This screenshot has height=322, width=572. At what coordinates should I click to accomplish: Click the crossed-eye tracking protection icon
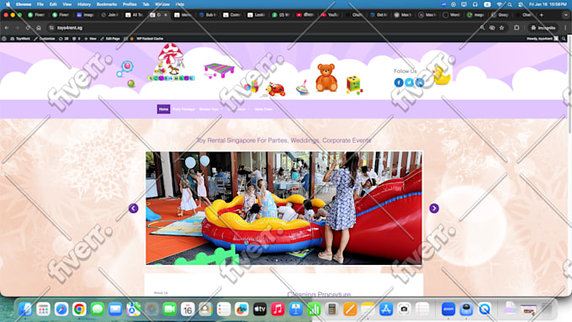click(492, 28)
